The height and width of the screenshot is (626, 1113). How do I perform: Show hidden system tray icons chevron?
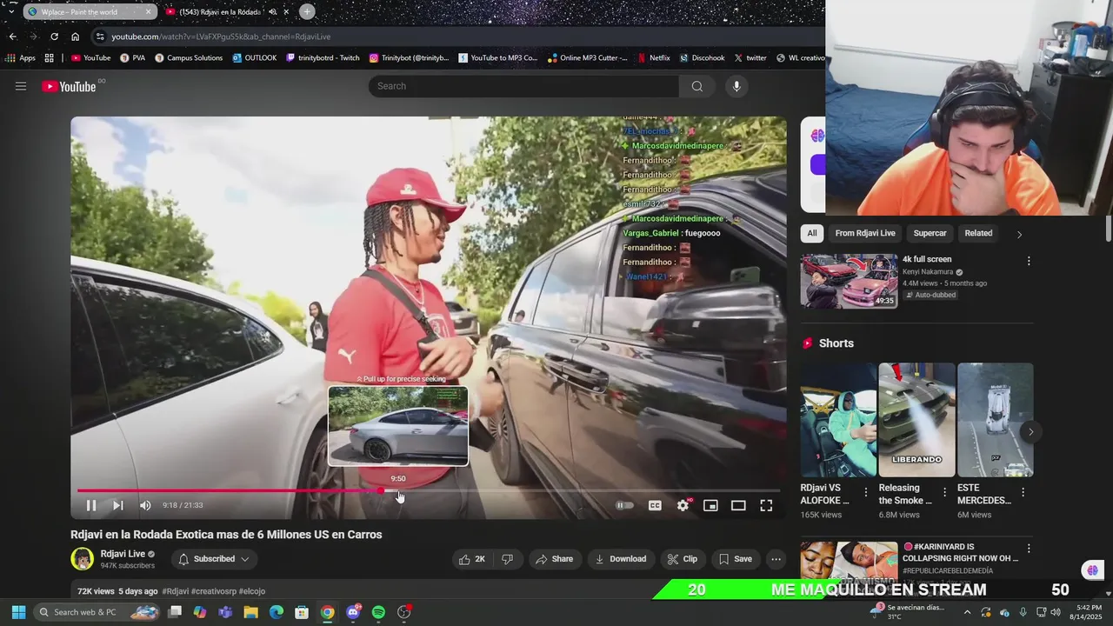coord(967,612)
